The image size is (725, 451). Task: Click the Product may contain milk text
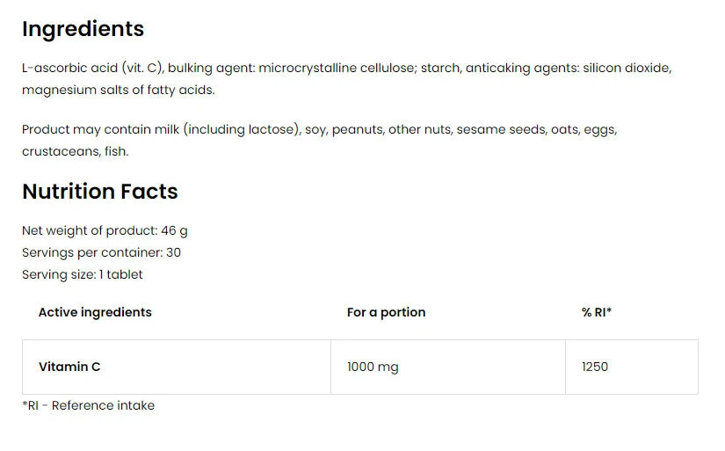[99, 129]
